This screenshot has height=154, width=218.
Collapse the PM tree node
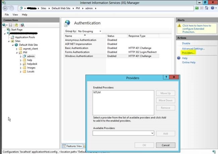tap(17, 53)
